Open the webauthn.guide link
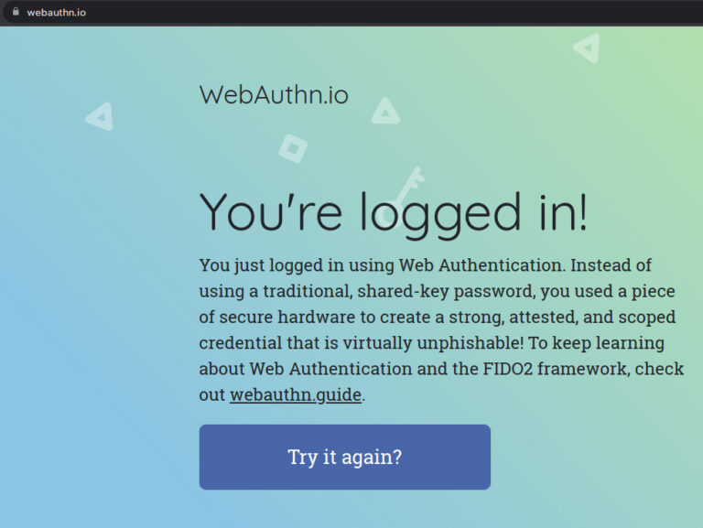This screenshot has height=528, width=703. [296, 395]
